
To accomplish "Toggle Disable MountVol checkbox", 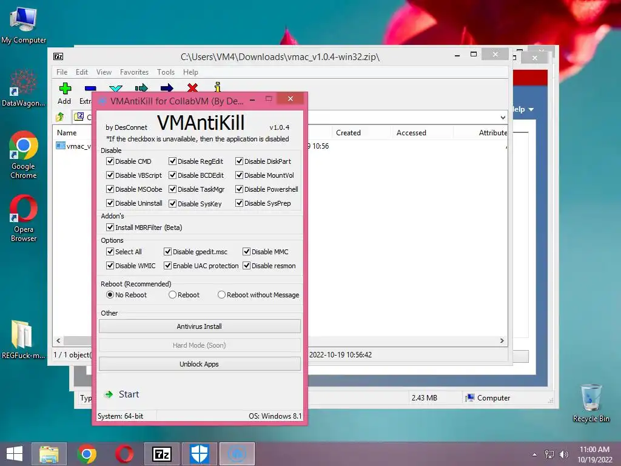I will [x=239, y=175].
